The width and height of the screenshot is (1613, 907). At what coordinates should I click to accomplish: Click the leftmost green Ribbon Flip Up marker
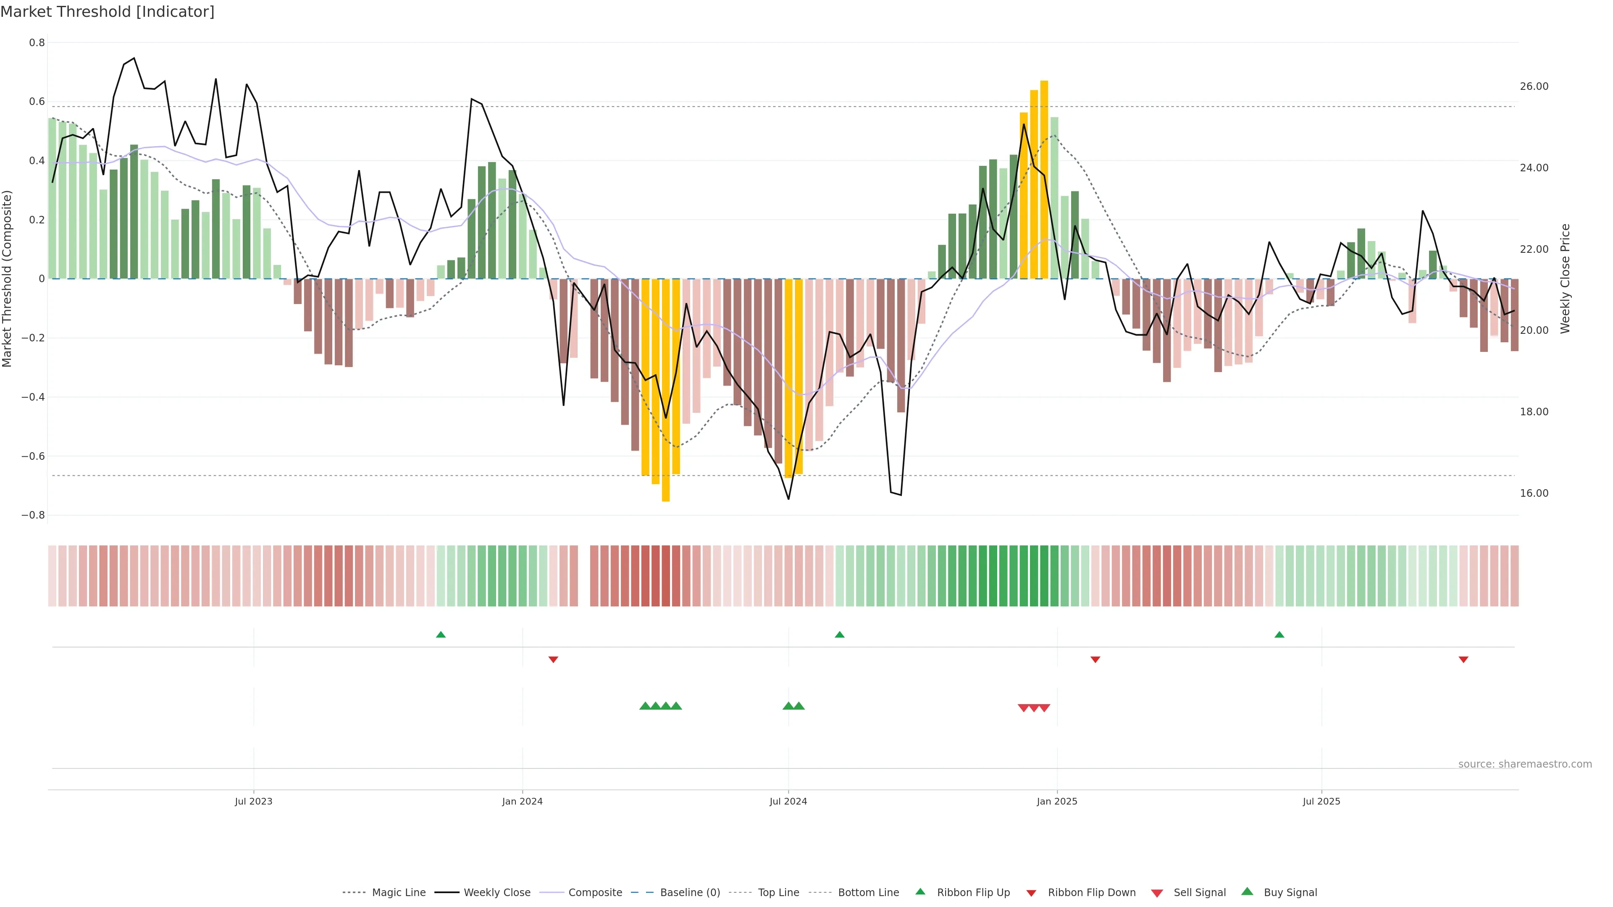click(441, 635)
